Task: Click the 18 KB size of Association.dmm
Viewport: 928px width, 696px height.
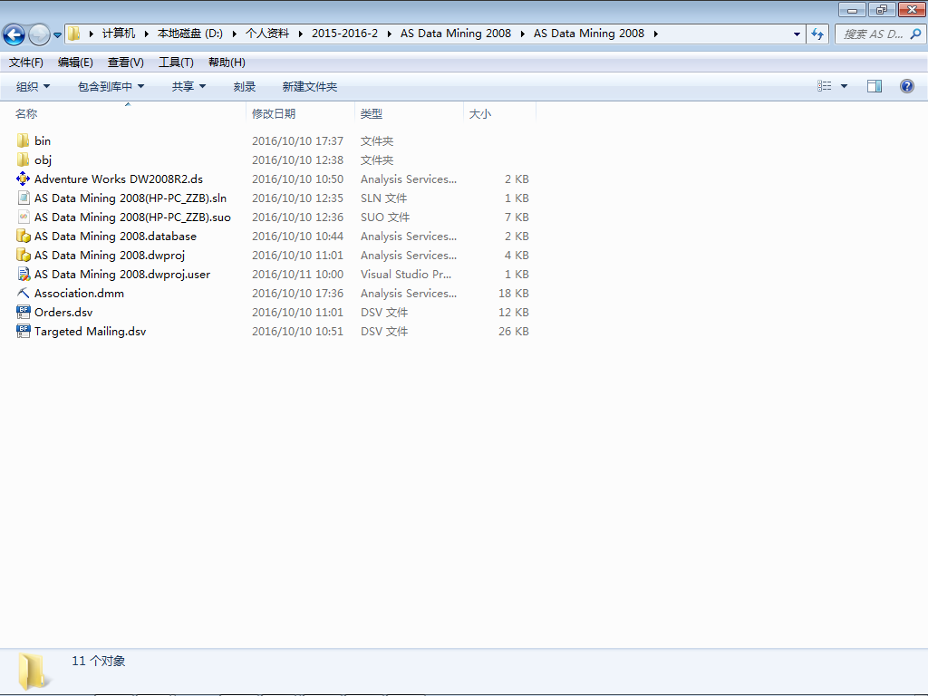Action: point(513,293)
